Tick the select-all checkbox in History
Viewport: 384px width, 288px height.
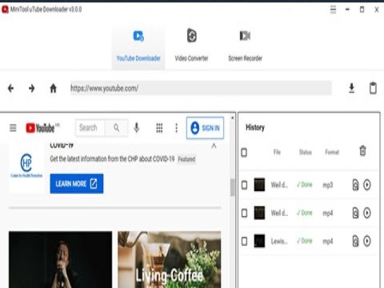(x=244, y=152)
